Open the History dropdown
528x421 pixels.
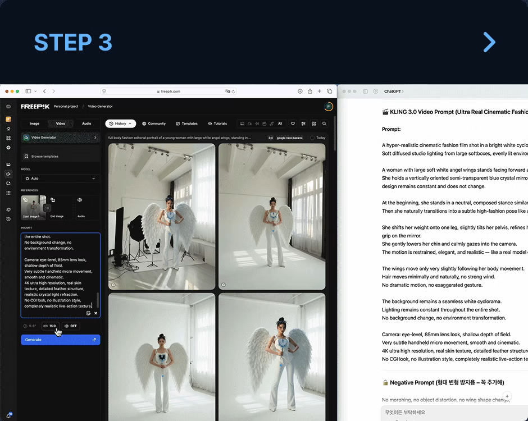click(x=121, y=123)
